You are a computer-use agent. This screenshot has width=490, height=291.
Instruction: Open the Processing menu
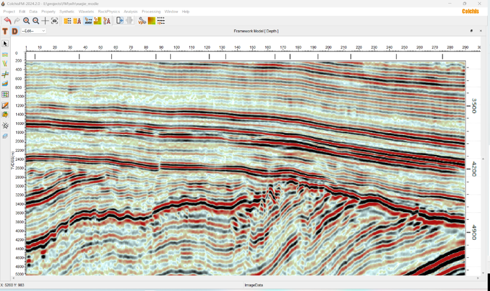[x=151, y=11]
